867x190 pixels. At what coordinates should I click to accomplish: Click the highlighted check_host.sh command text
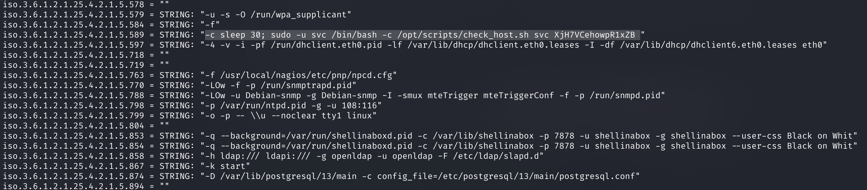[x=422, y=35]
